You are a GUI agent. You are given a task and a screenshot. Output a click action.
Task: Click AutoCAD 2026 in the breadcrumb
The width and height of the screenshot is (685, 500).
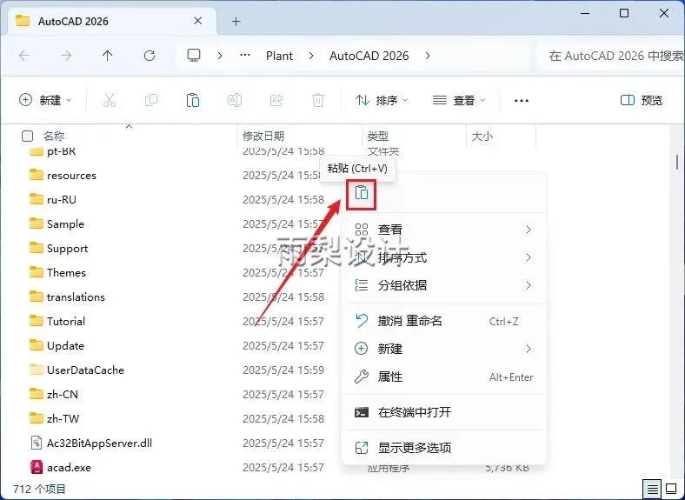pos(369,56)
